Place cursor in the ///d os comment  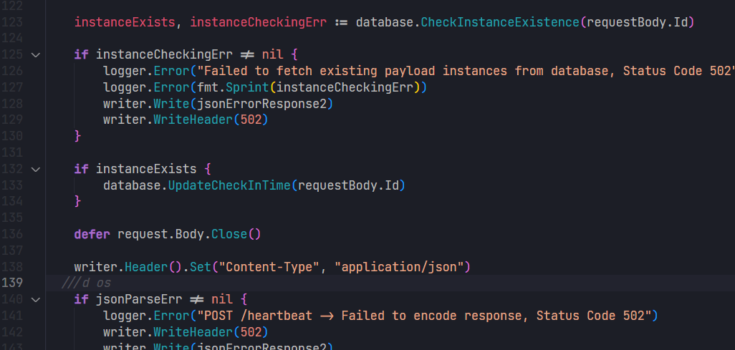coord(86,283)
